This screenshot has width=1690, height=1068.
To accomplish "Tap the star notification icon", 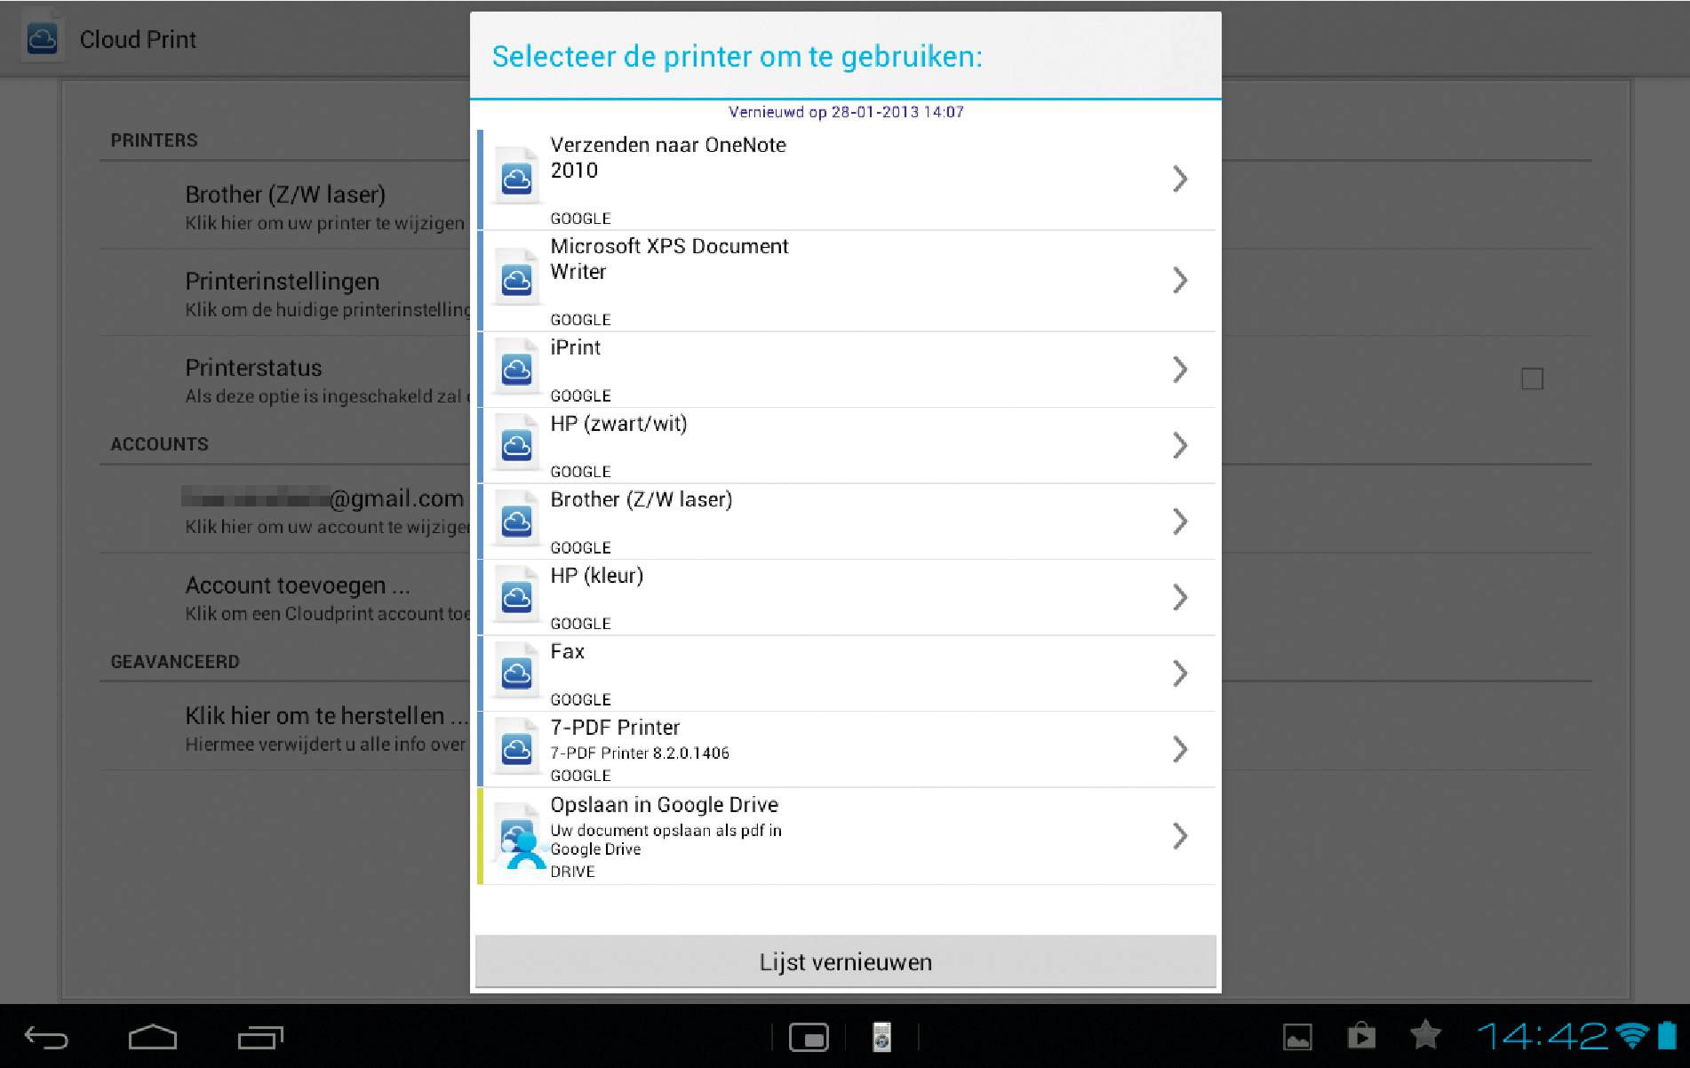I will tap(1425, 1034).
